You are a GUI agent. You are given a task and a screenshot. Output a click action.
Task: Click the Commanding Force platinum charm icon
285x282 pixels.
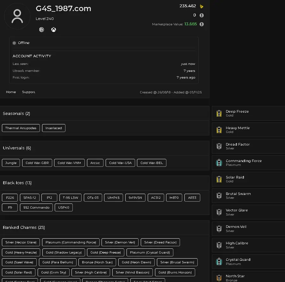click(x=219, y=163)
